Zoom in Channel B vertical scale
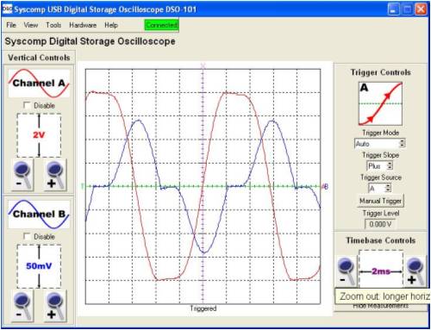Screen dimensions: 431x330 coord(55,306)
